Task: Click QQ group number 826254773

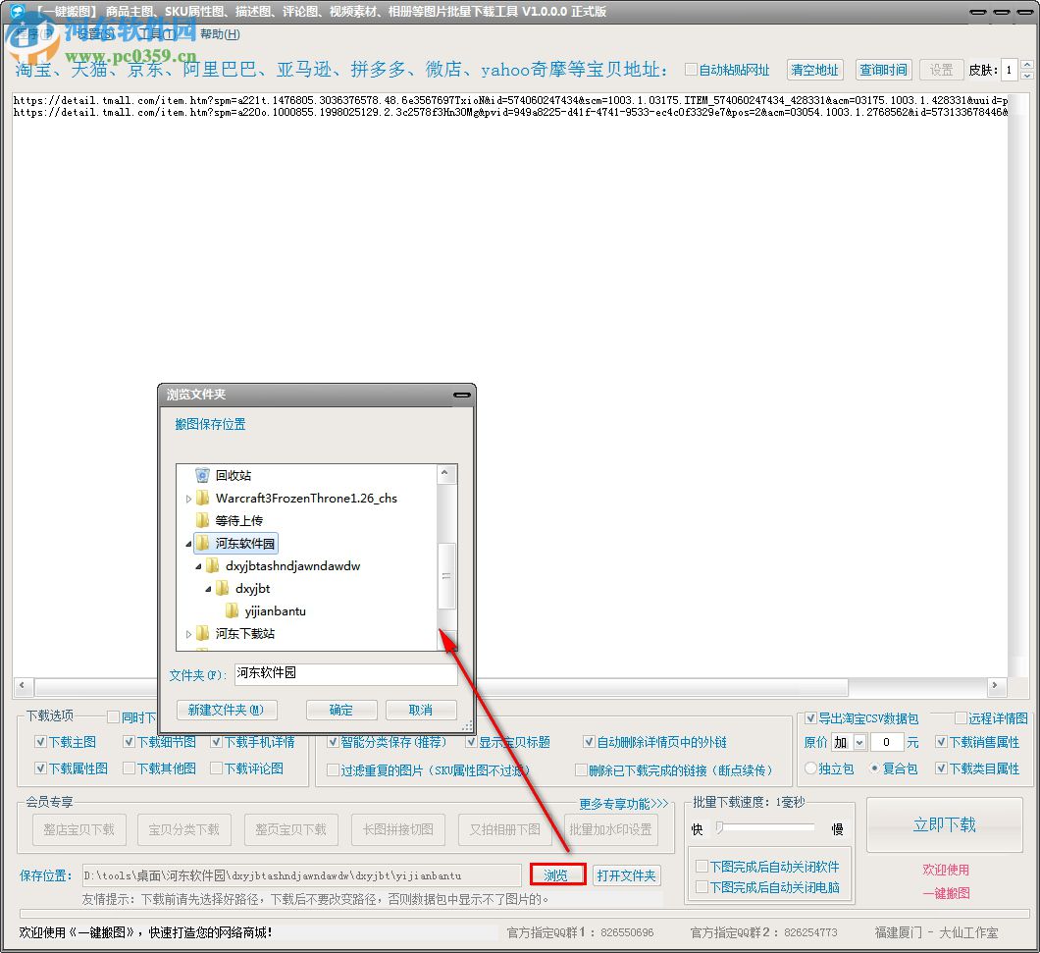Action: [810, 932]
